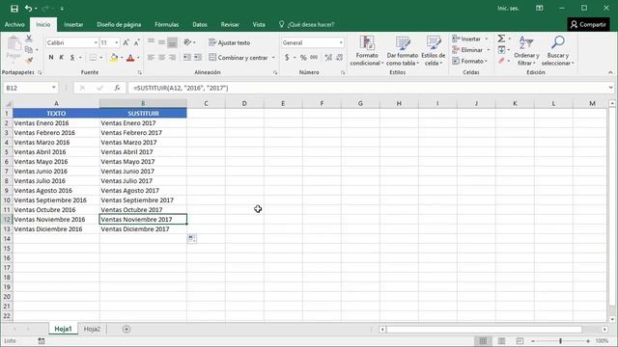Switch to the Fórmulas tab
The height and width of the screenshot is (347, 618).
point(167,24)
